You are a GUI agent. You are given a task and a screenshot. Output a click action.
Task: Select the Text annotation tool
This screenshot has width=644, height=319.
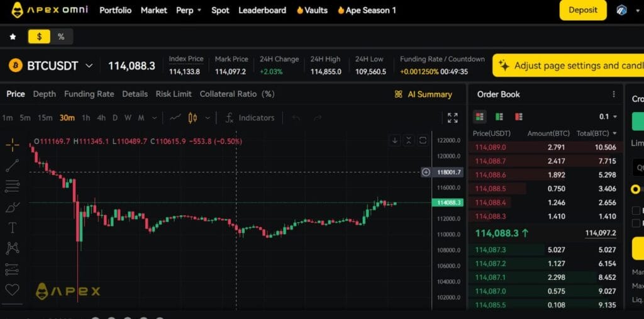[x=13, y=227]
